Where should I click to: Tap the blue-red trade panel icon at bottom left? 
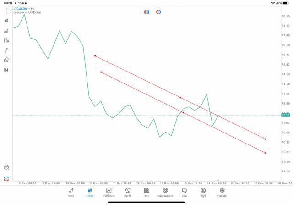[6, 178]
